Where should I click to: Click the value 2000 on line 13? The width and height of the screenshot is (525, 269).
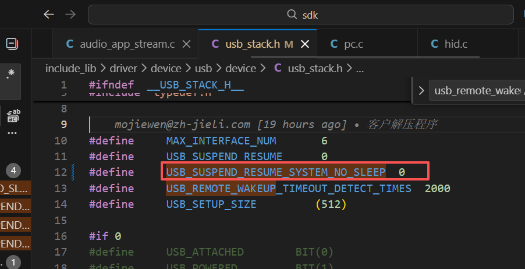437,188
